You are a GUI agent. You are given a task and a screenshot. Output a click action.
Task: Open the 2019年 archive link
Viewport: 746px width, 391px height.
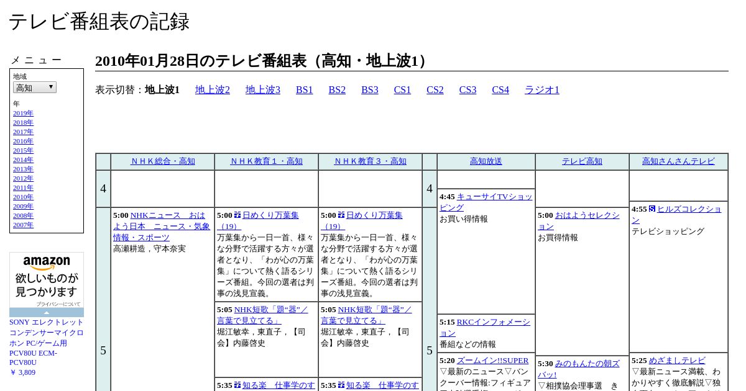point(23,113)
